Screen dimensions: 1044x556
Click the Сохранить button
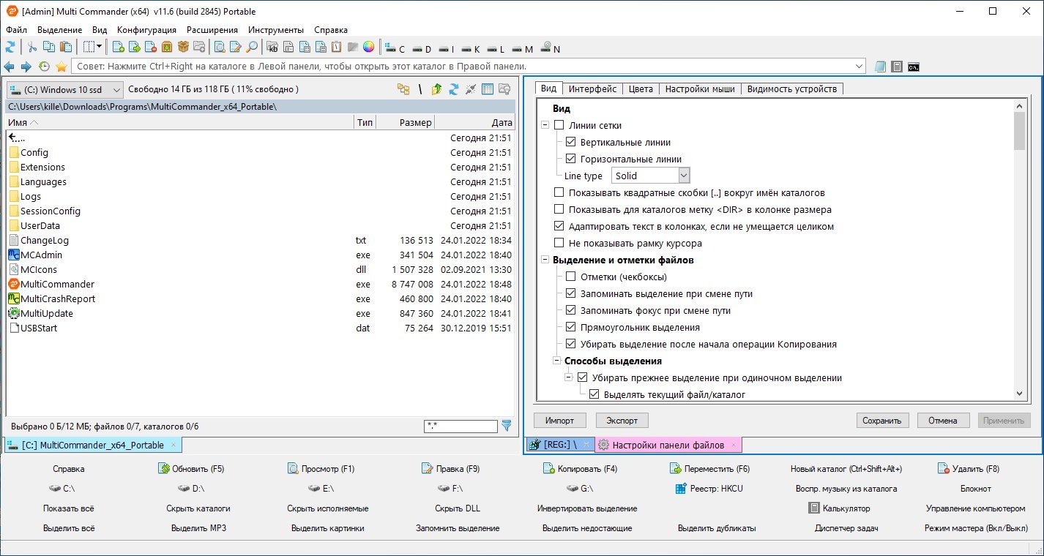(x=883, y=421)
